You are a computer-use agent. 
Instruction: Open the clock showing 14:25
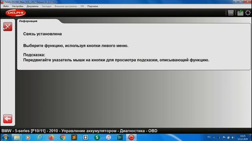click(x=243, y=137)
